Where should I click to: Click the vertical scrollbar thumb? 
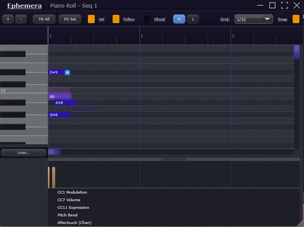click(297, 52)
